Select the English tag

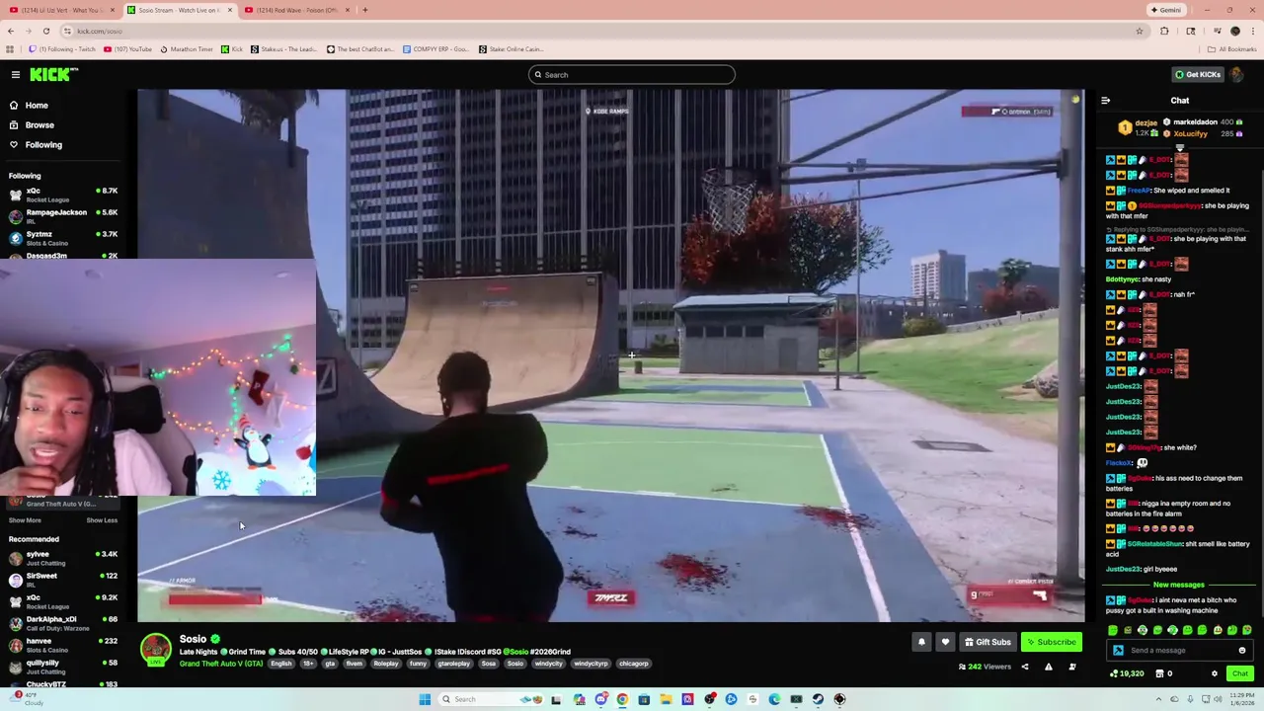point(281,664)
